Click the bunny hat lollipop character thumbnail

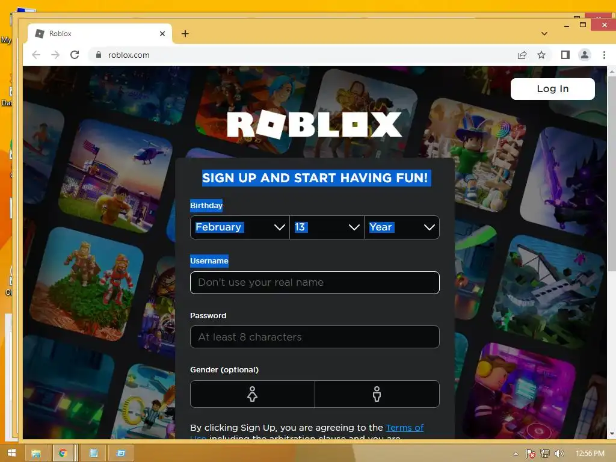coord(476,155)
